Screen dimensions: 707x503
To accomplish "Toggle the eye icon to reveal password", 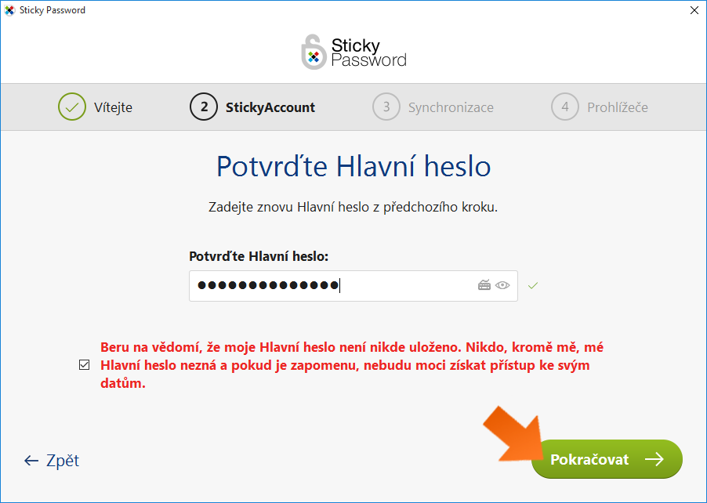I will point(502,285).
